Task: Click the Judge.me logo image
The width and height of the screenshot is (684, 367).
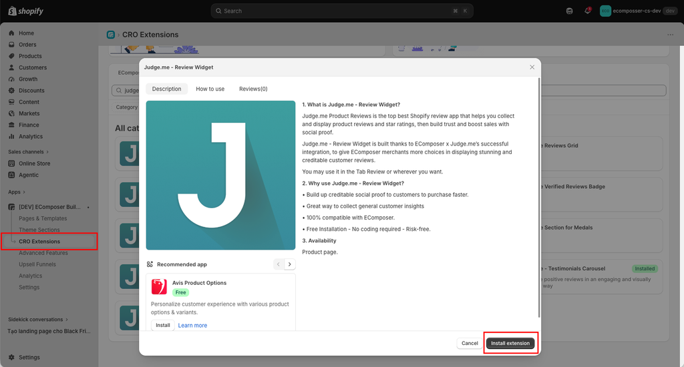Action: (x=220, y=175)
